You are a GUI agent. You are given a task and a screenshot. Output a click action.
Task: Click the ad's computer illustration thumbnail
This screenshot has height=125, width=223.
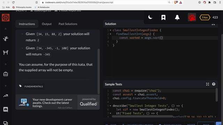click(x=24, y=102)
